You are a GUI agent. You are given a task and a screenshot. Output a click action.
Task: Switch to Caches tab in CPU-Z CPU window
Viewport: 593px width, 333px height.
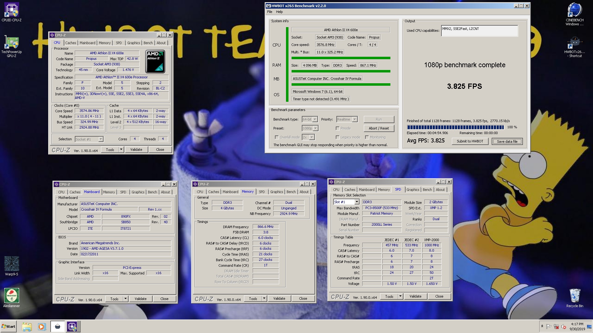click(x=70, y=43)
